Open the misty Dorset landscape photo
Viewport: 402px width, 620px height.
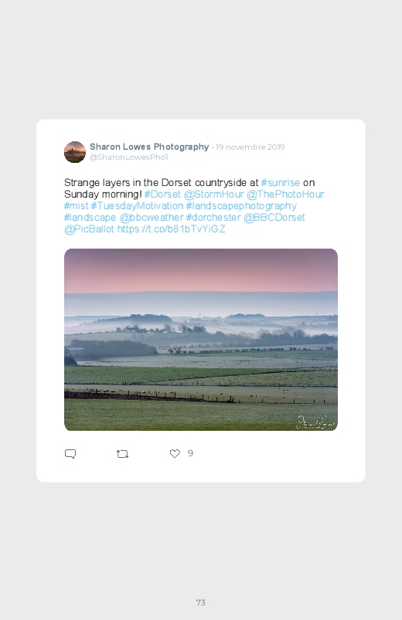[201, 340]
